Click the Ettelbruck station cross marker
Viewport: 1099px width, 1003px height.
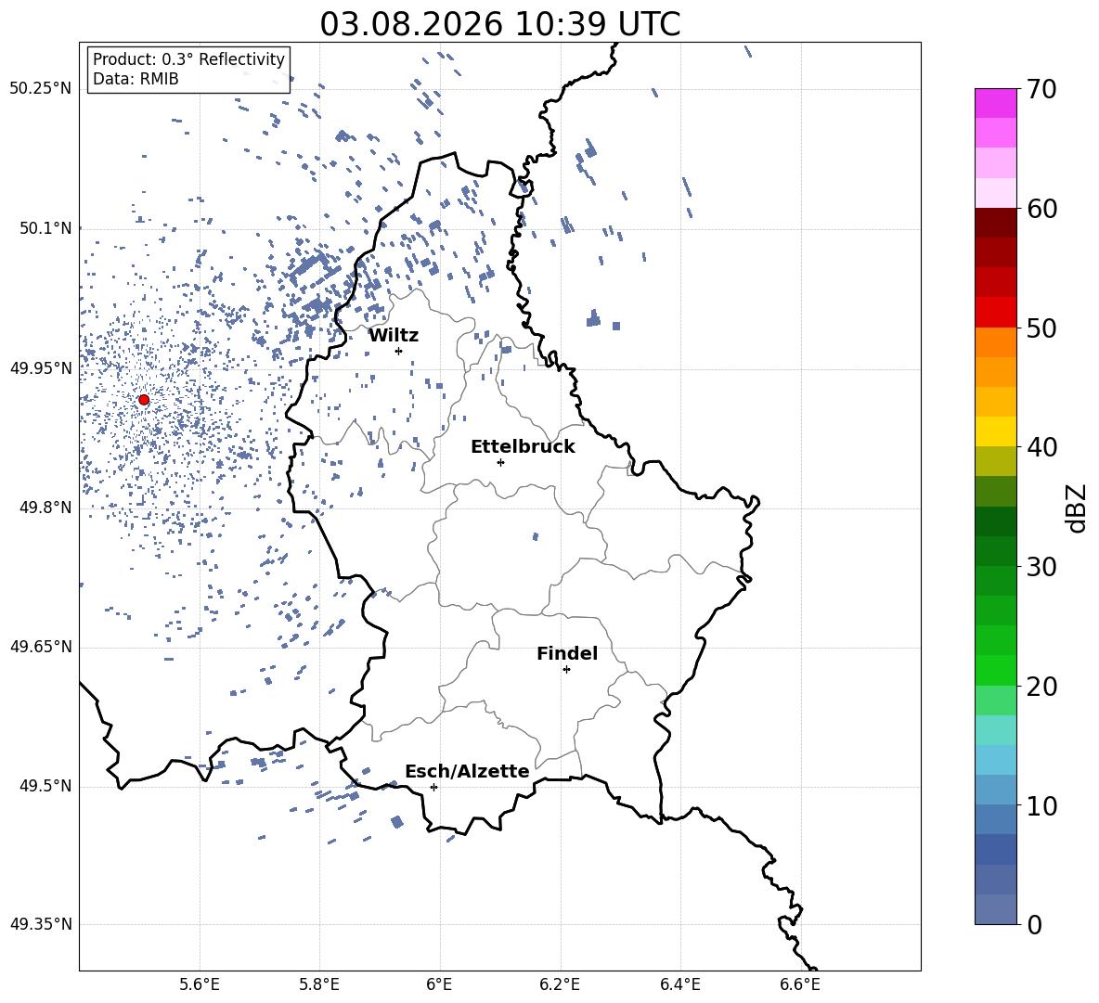pyautogui.click(x=500, y=462)
